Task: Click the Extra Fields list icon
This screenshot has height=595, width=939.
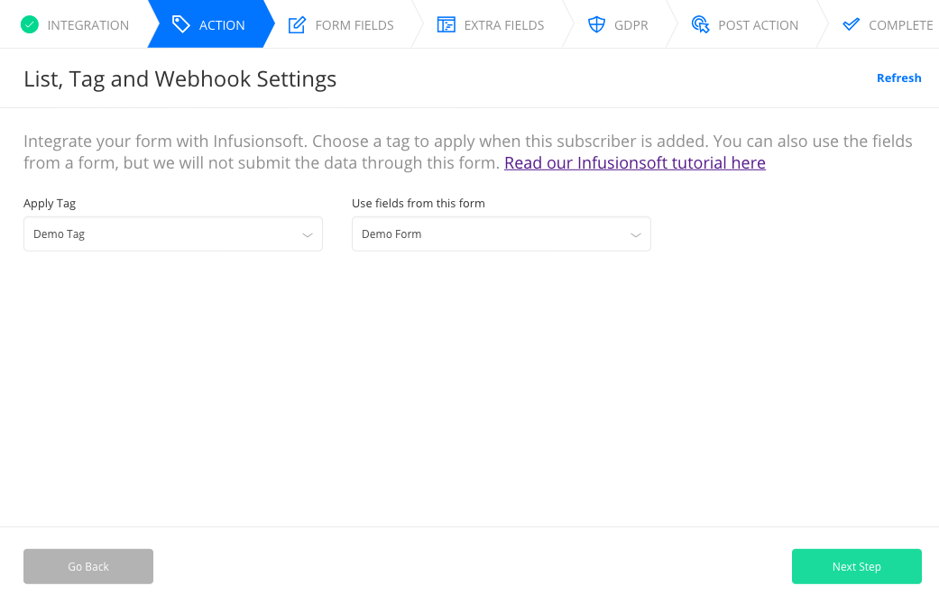Action: (x=446, y=24)
